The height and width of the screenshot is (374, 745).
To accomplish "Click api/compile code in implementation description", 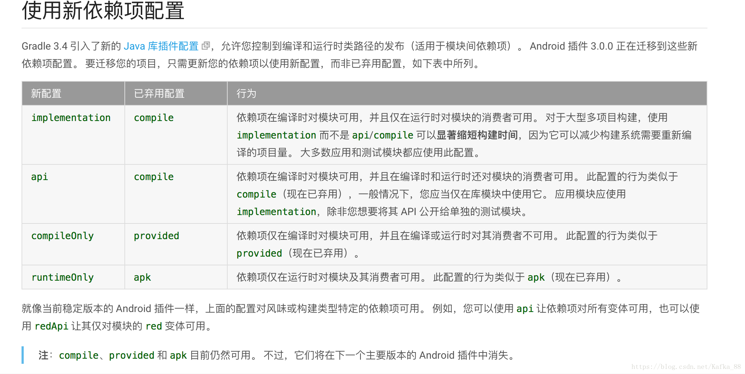I will pyautogui.click(x=383, y=135).
